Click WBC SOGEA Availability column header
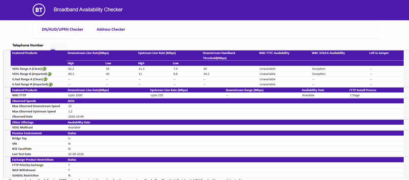 pos(328,53)
